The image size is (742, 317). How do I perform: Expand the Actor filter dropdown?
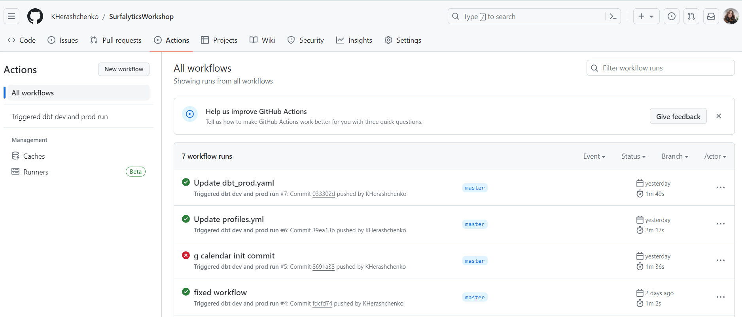tap(715, 156)
